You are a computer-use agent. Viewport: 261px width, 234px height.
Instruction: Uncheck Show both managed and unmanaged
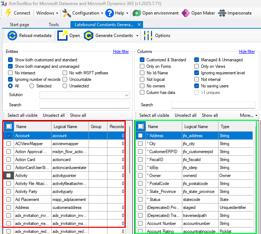pyautogui.click(x=10, y=66)
